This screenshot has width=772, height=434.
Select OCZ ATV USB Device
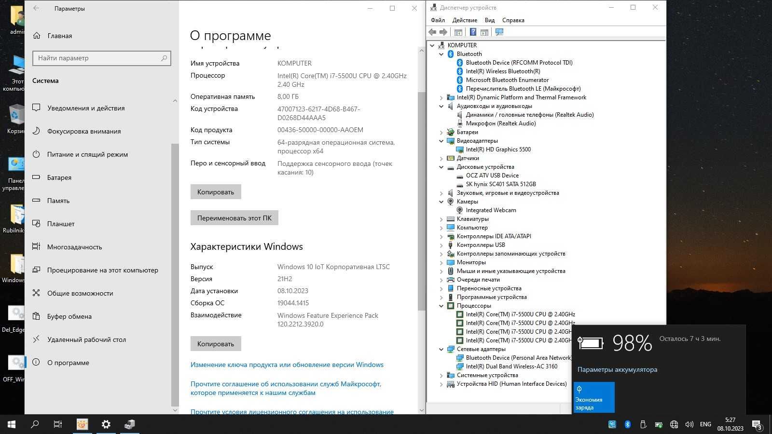(x=492, y=176)
